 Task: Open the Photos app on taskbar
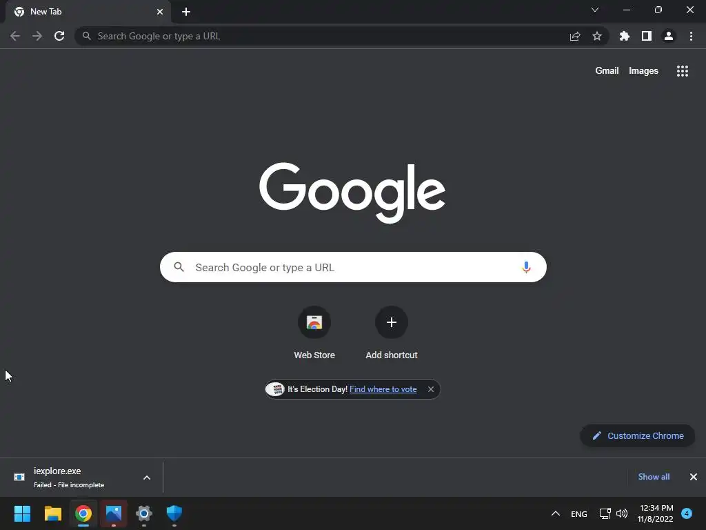click(x=114, y=513)
